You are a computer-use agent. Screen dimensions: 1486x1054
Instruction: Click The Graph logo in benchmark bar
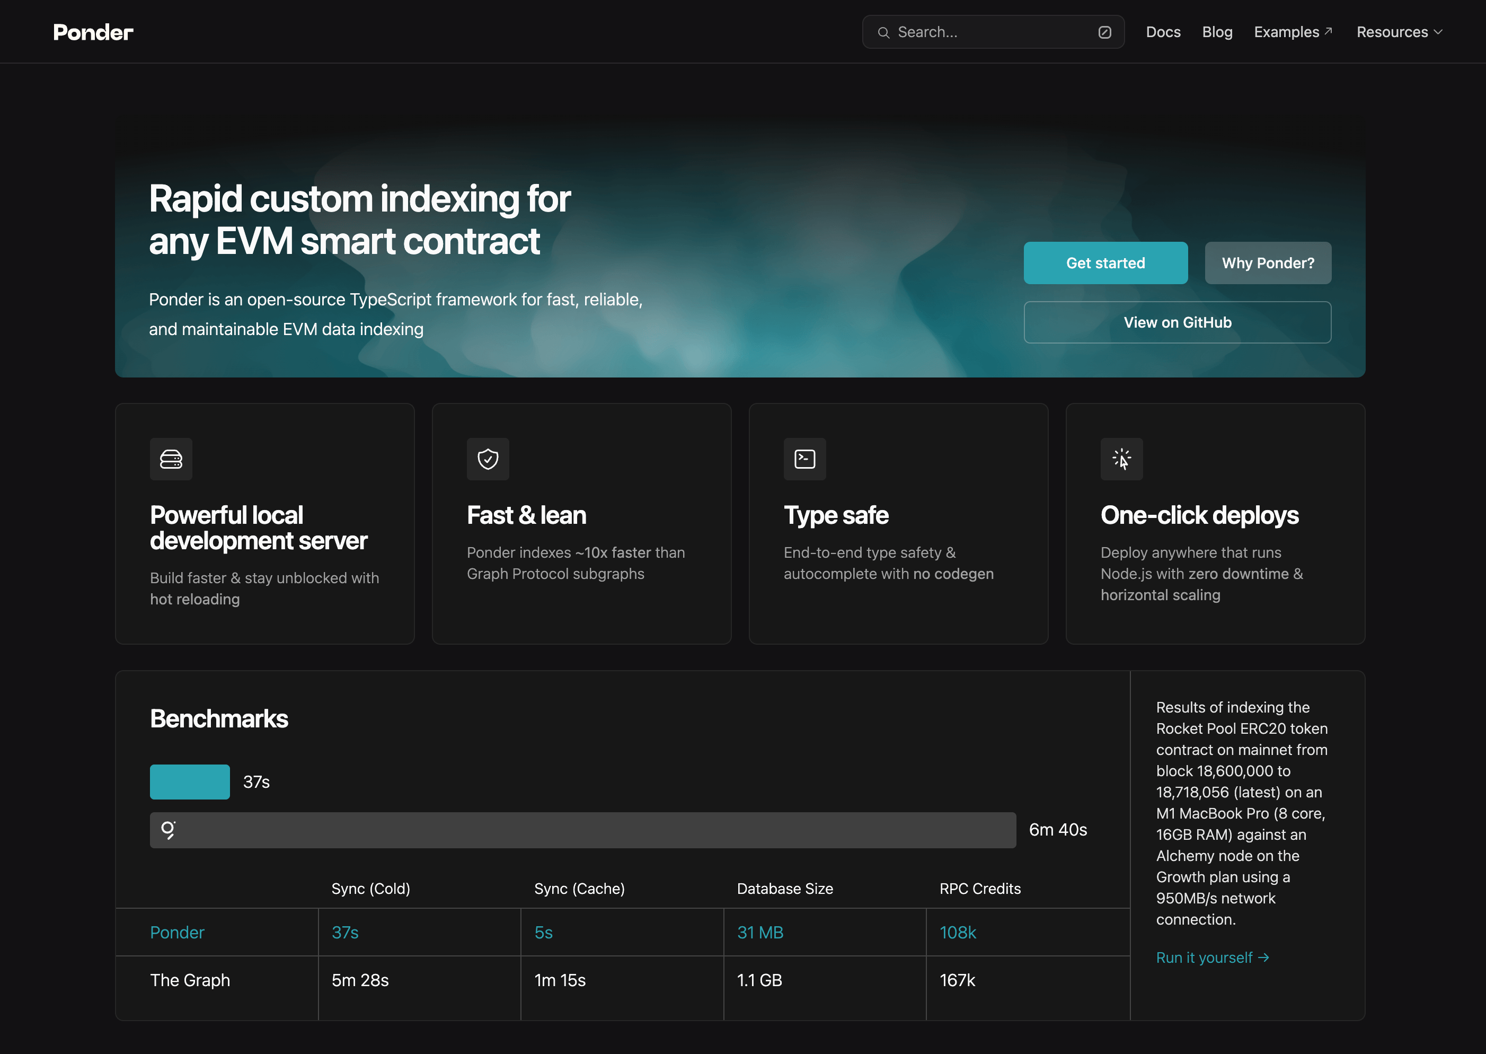pyautogui.click(x=169, y=830)
